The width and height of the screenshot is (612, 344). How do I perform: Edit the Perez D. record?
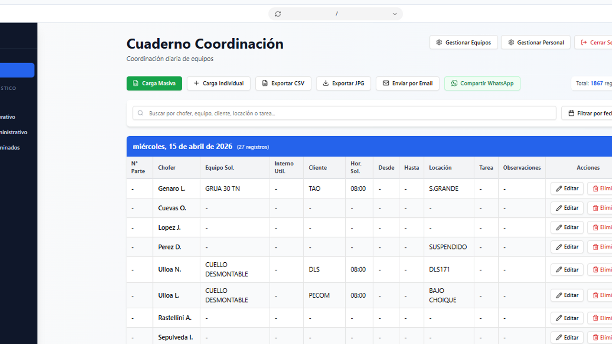[x=567, y=247]
